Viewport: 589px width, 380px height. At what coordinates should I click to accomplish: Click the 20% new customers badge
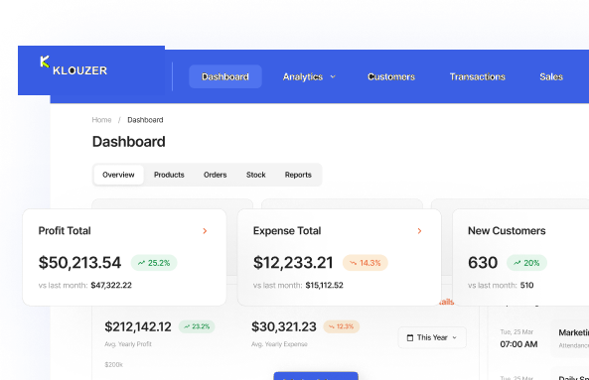(x=526, y=263)
